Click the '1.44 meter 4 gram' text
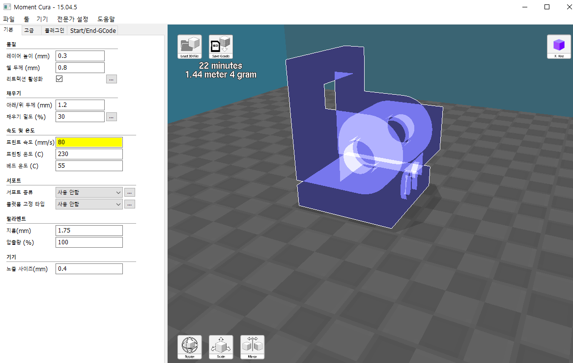 pos(221,75)
